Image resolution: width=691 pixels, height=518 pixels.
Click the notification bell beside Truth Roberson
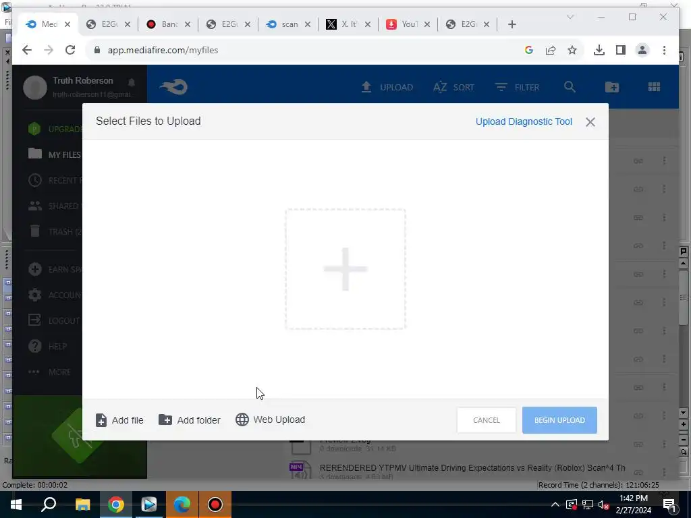point(132,82)
